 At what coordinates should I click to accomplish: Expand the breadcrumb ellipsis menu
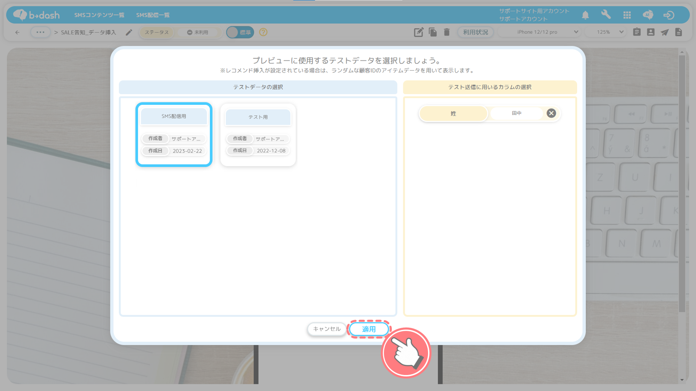click(40, 32)
